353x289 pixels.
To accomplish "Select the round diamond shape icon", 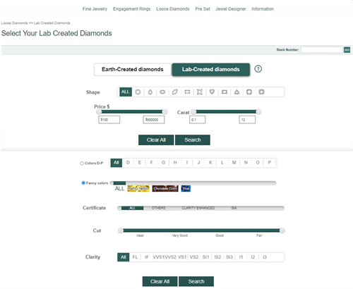I will [x=138, y=92].
